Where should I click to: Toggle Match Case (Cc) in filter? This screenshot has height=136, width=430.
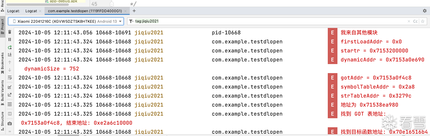[x=415, y=21]
